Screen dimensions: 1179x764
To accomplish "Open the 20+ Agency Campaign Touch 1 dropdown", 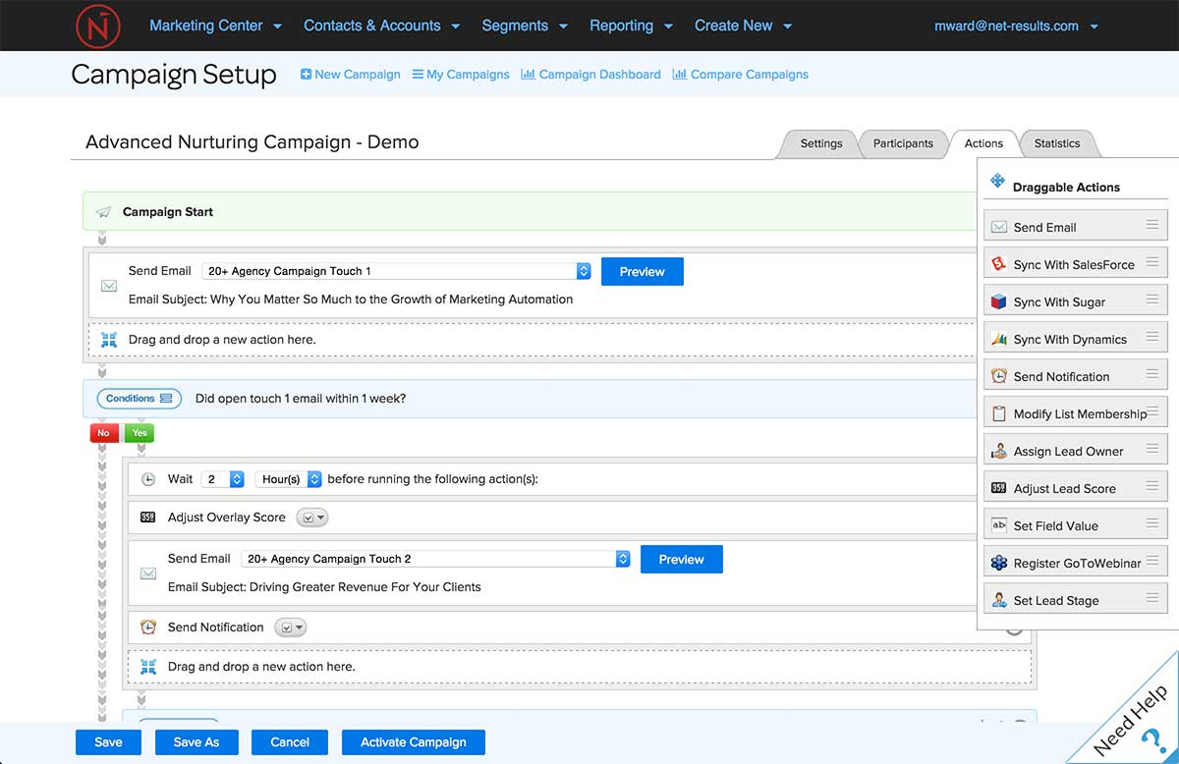I will (397, 271).
